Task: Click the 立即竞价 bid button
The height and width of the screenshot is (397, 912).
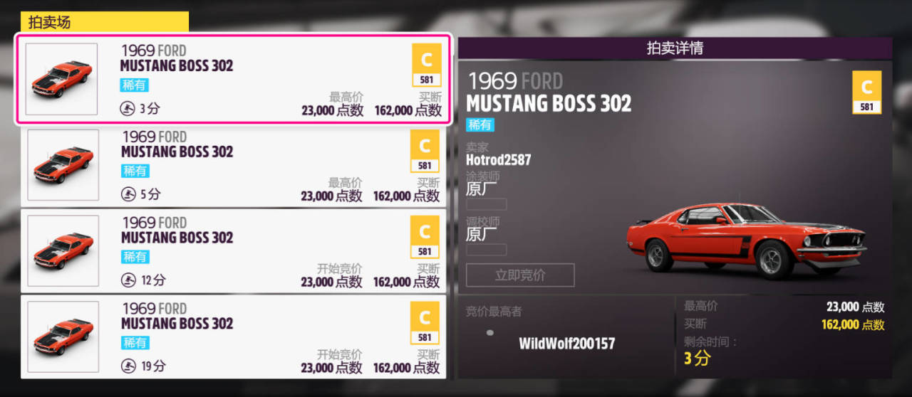Action: tap(520, 275)
